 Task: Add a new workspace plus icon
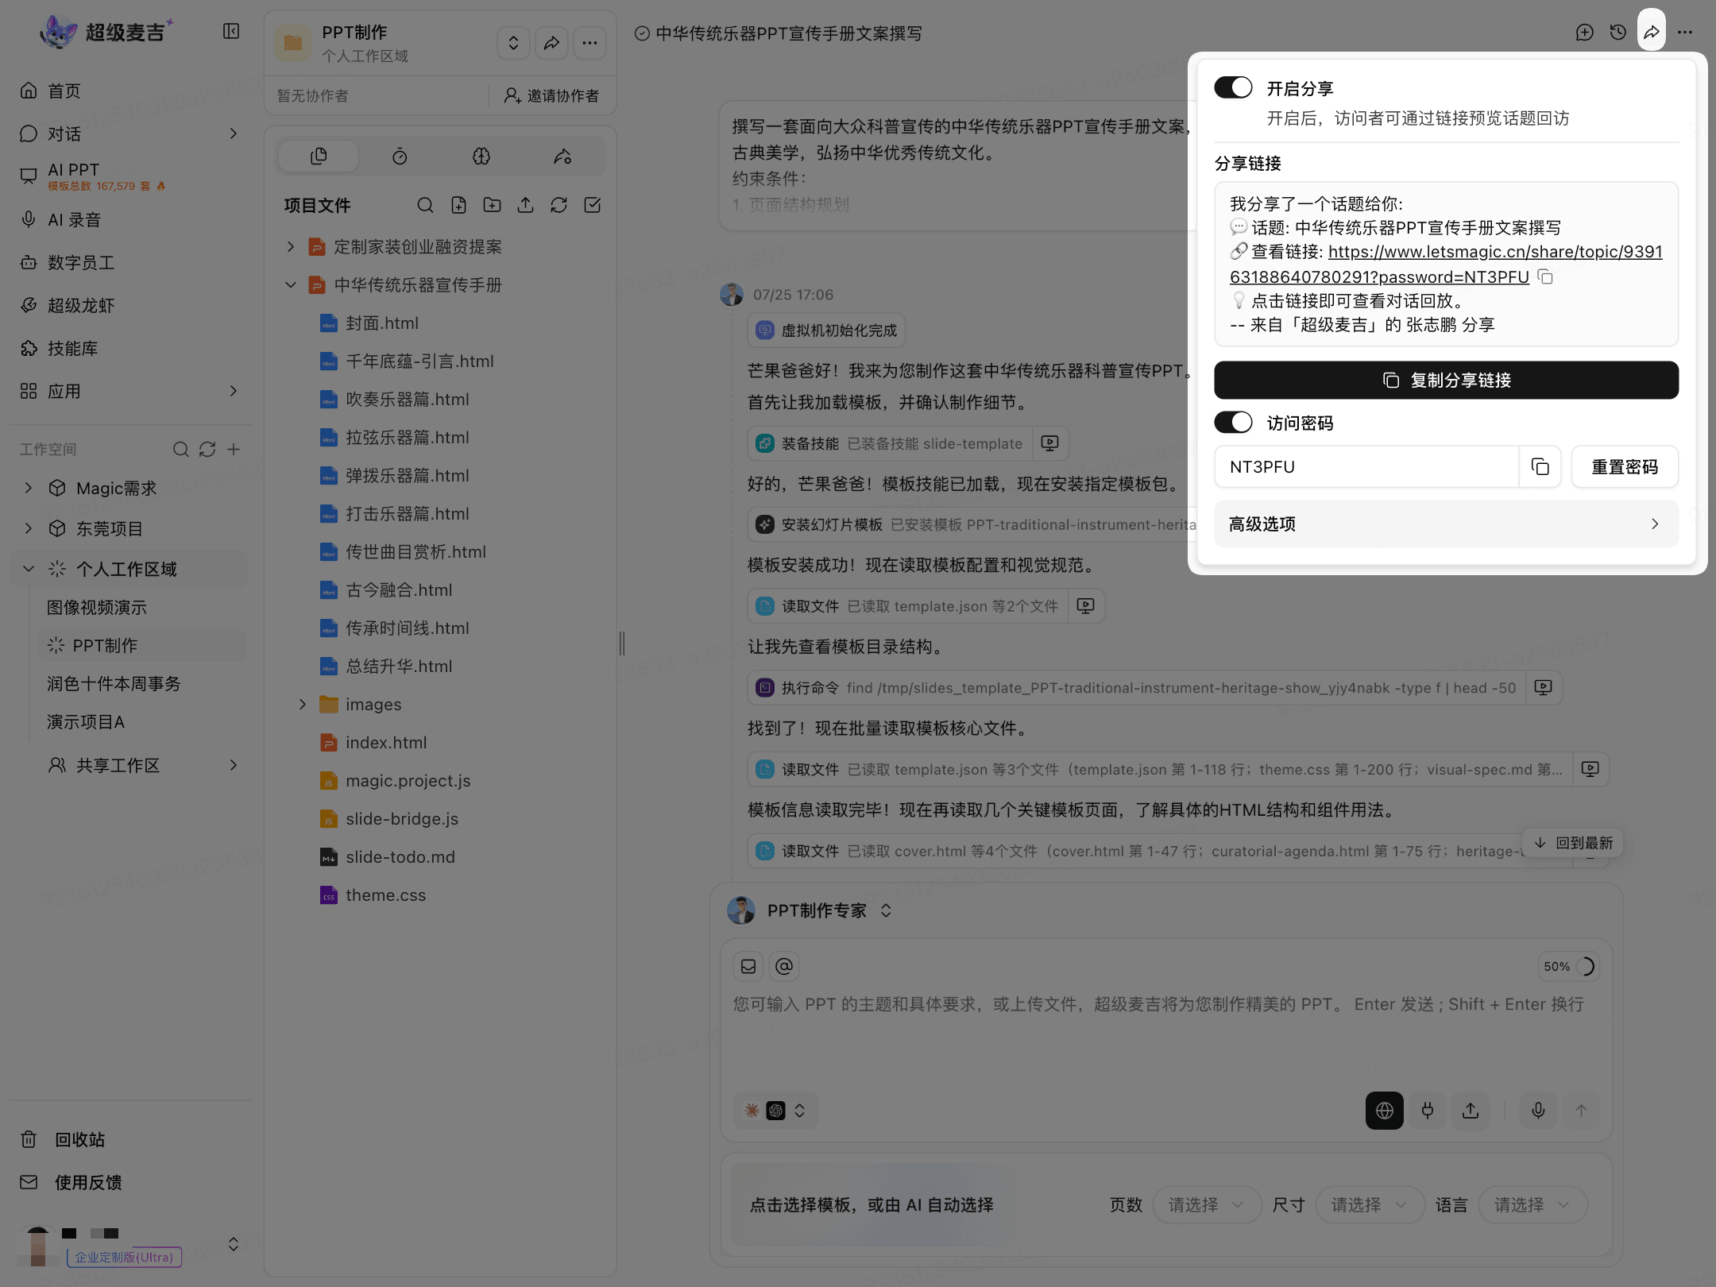pos(234,450)
